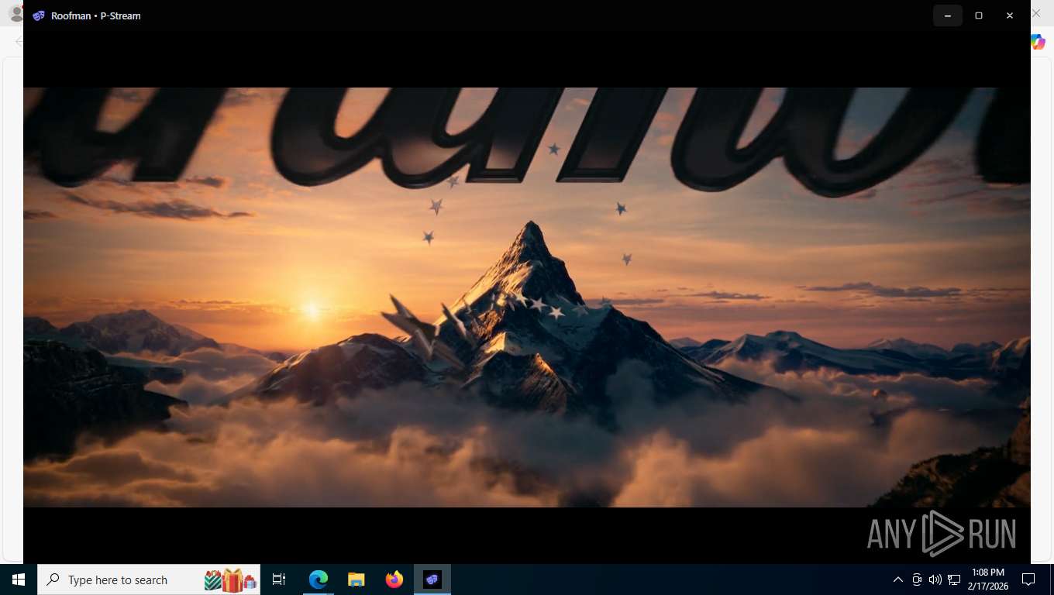This screenshot has width=1054, height=595.
Task: Close the background browser window
Action: pos(1037,14)
